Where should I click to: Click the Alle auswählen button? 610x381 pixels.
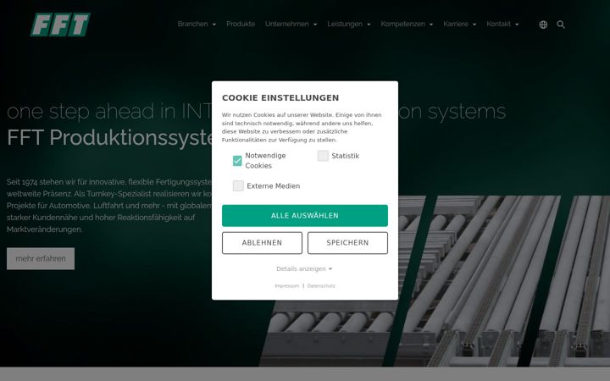305,215
